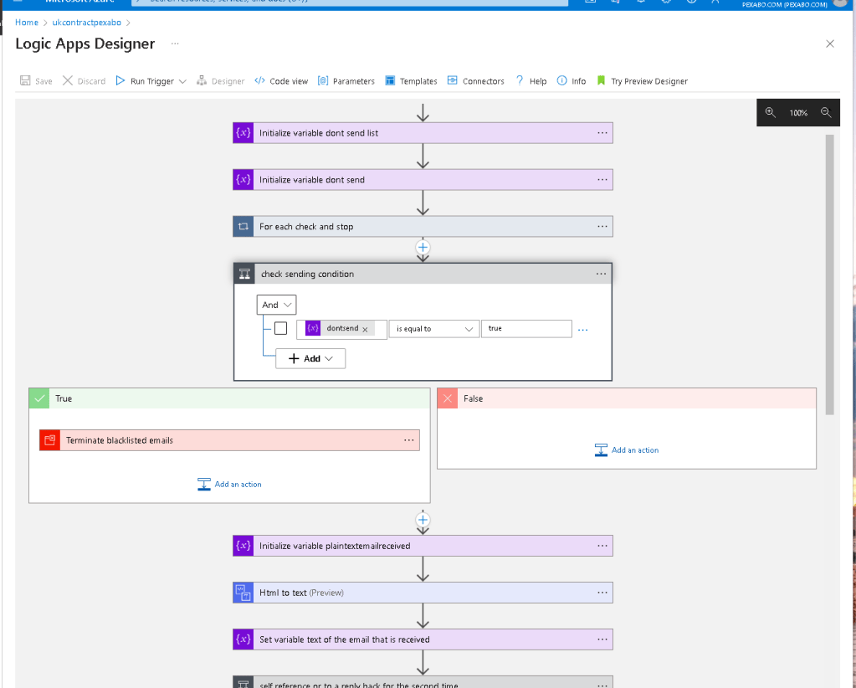Open Templates
The image size is (856, 688).
(x=411, y=81)
